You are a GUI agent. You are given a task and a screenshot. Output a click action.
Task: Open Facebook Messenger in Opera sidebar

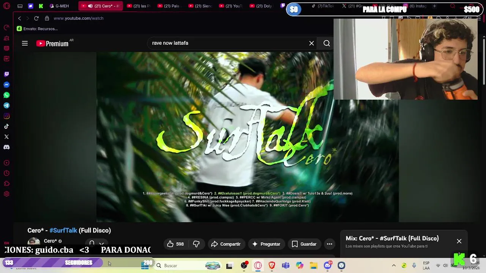(x=6, y=85)
